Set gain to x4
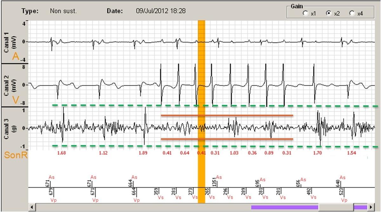 coord(351,13)
